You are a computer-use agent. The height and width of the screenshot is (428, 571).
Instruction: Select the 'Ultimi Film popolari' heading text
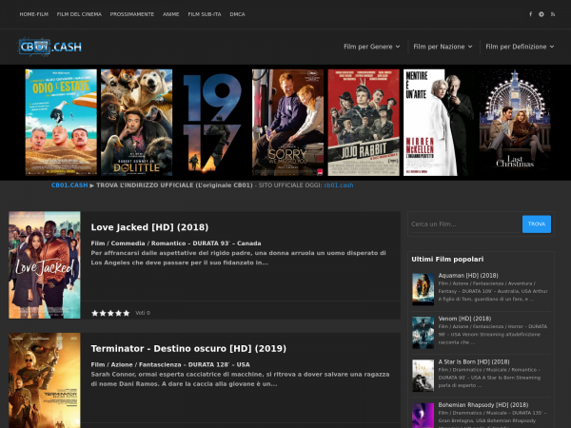[447, 259]
